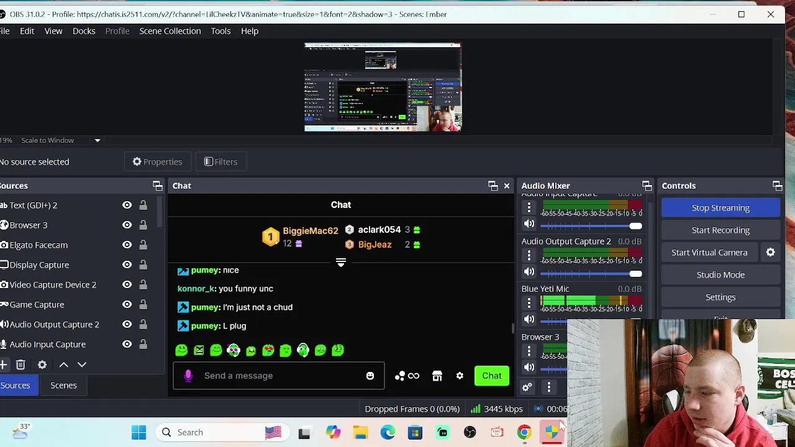
Task: Click the leaderboard collapse icon under BiggieMac62
Action: click(340, 263)
